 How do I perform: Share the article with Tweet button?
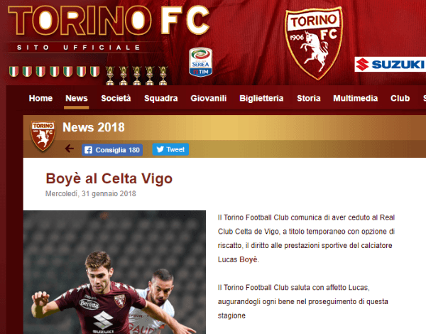click(170, 149)
